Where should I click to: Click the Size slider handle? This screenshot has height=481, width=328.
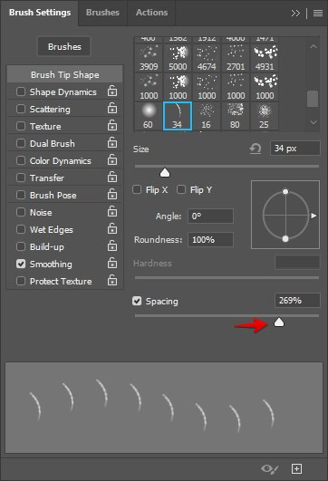pos(165,172)
